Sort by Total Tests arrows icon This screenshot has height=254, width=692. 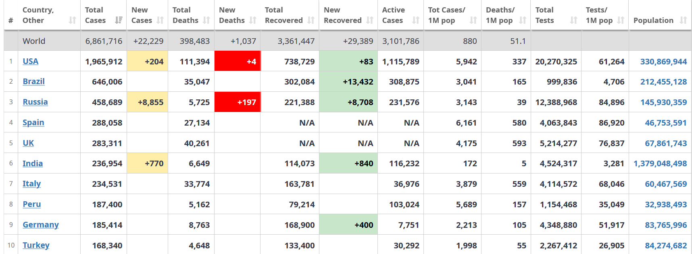573,20
